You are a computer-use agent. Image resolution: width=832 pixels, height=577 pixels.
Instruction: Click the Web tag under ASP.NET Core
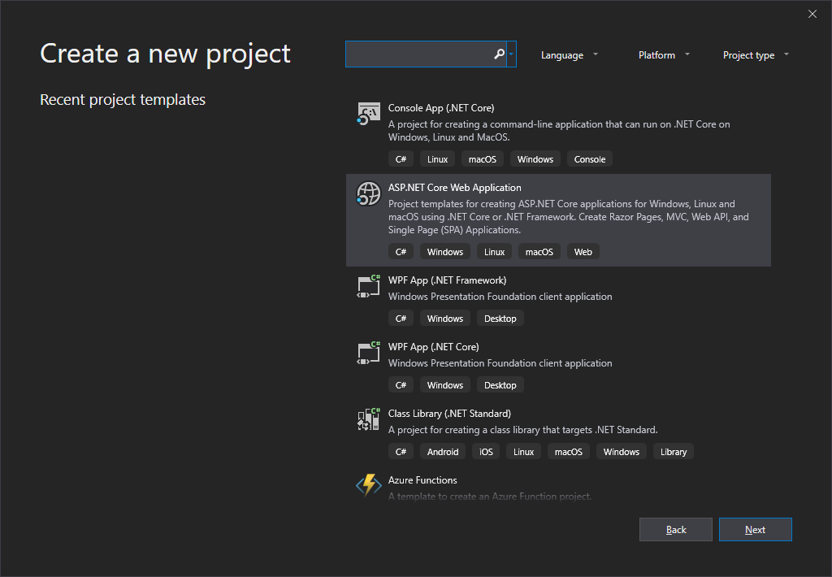pyautogui.click(x=583, y=252)
